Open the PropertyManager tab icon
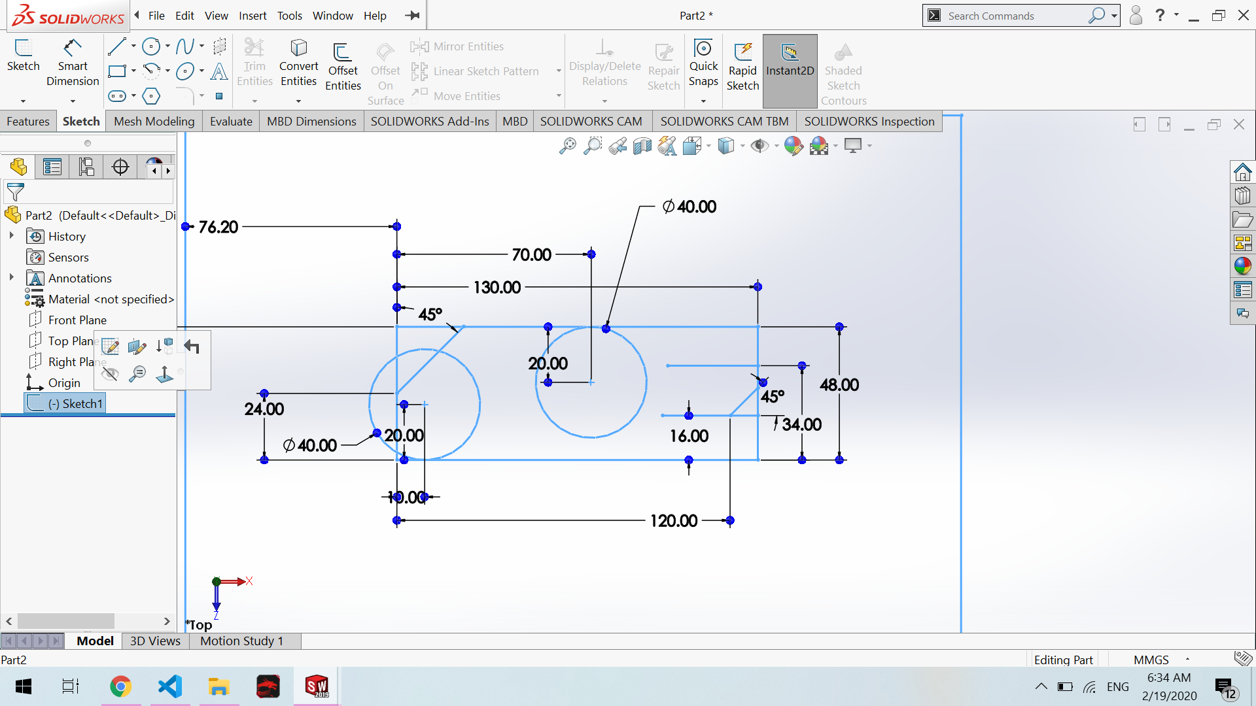 pos(52,167)
